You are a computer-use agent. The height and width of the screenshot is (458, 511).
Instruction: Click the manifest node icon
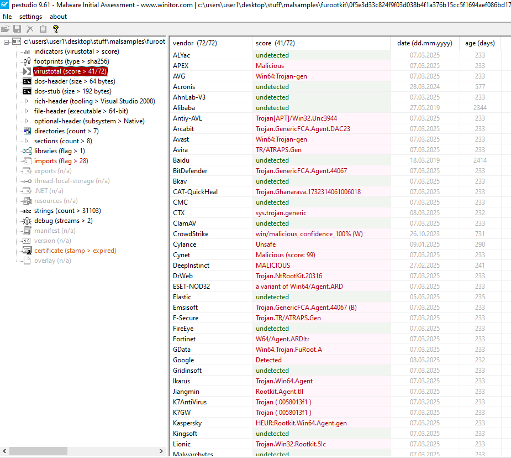pos(28,231)
